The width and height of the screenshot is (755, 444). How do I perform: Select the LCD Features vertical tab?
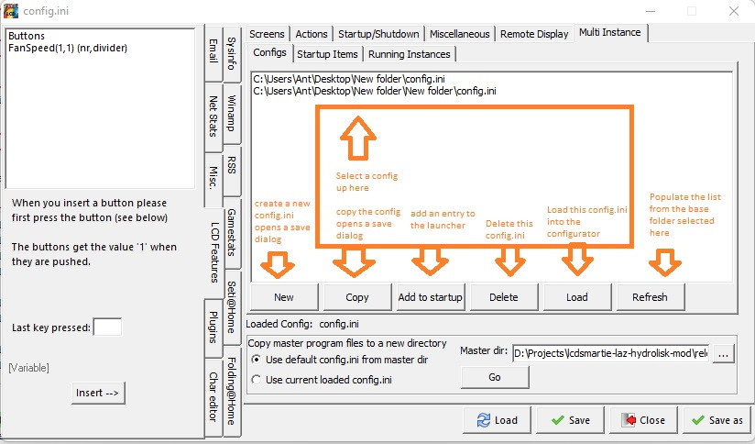point(214,252)
